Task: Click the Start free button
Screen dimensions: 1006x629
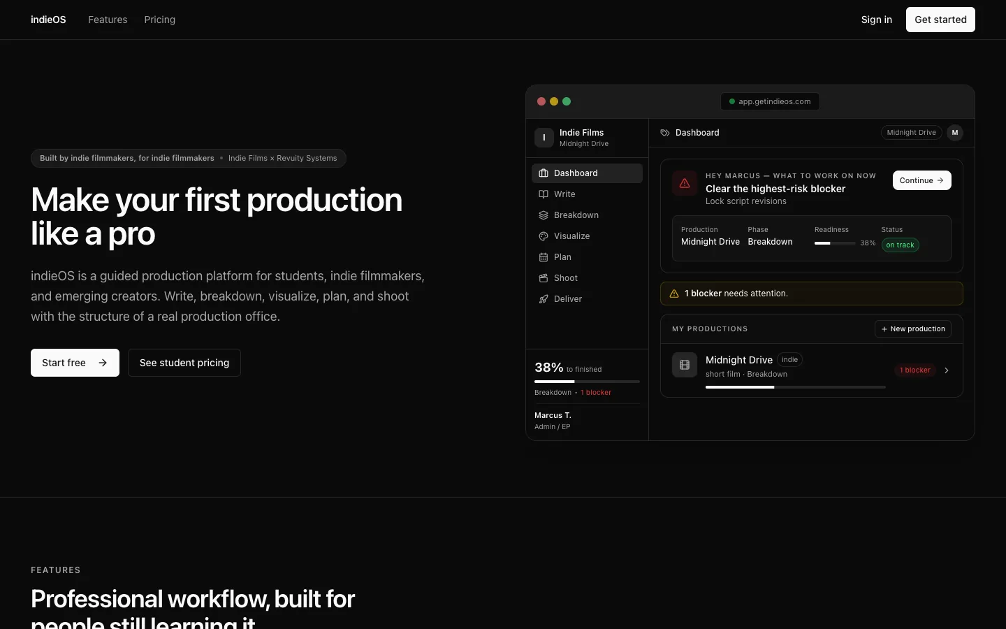Action: click(75, 363)
